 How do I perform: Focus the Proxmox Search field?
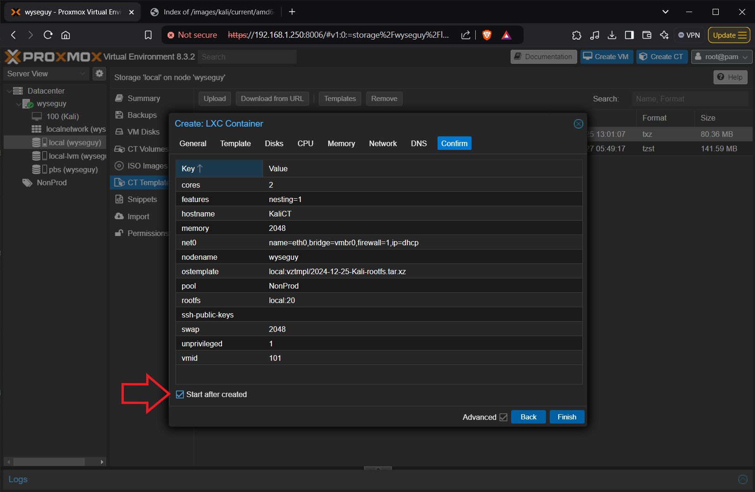tap(247, 57)
